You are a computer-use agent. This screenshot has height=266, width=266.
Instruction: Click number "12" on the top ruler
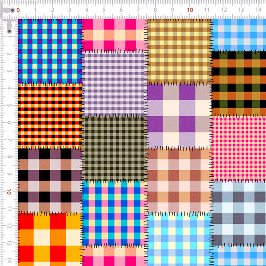(224, 10)
